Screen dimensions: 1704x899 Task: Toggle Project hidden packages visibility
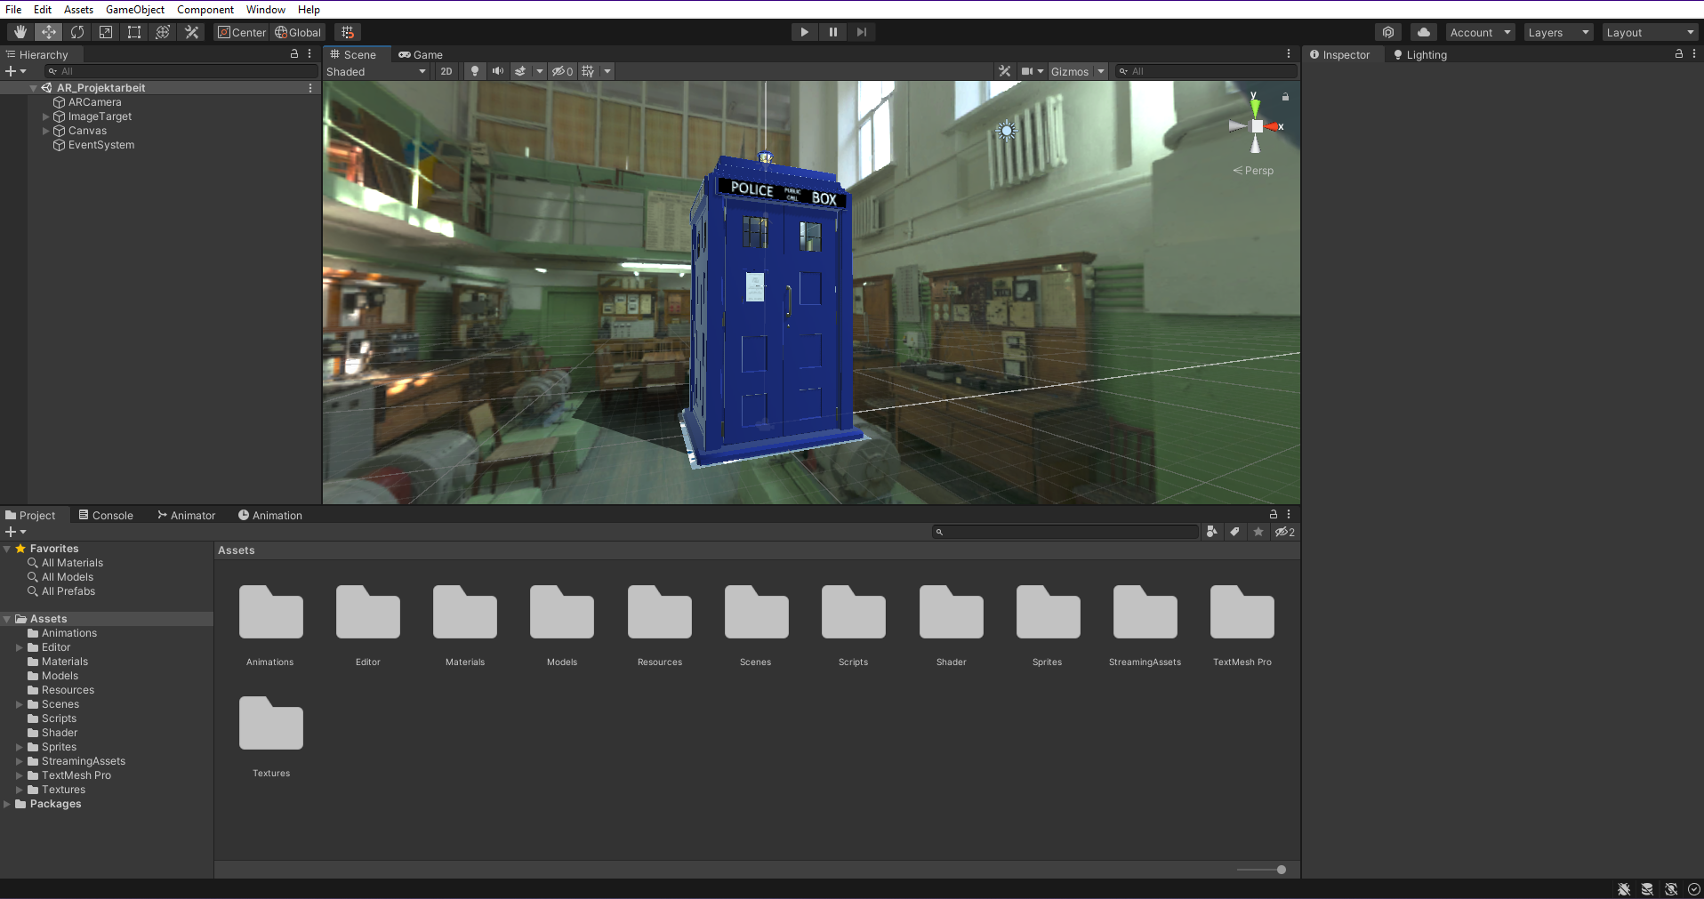point(1285,532)
